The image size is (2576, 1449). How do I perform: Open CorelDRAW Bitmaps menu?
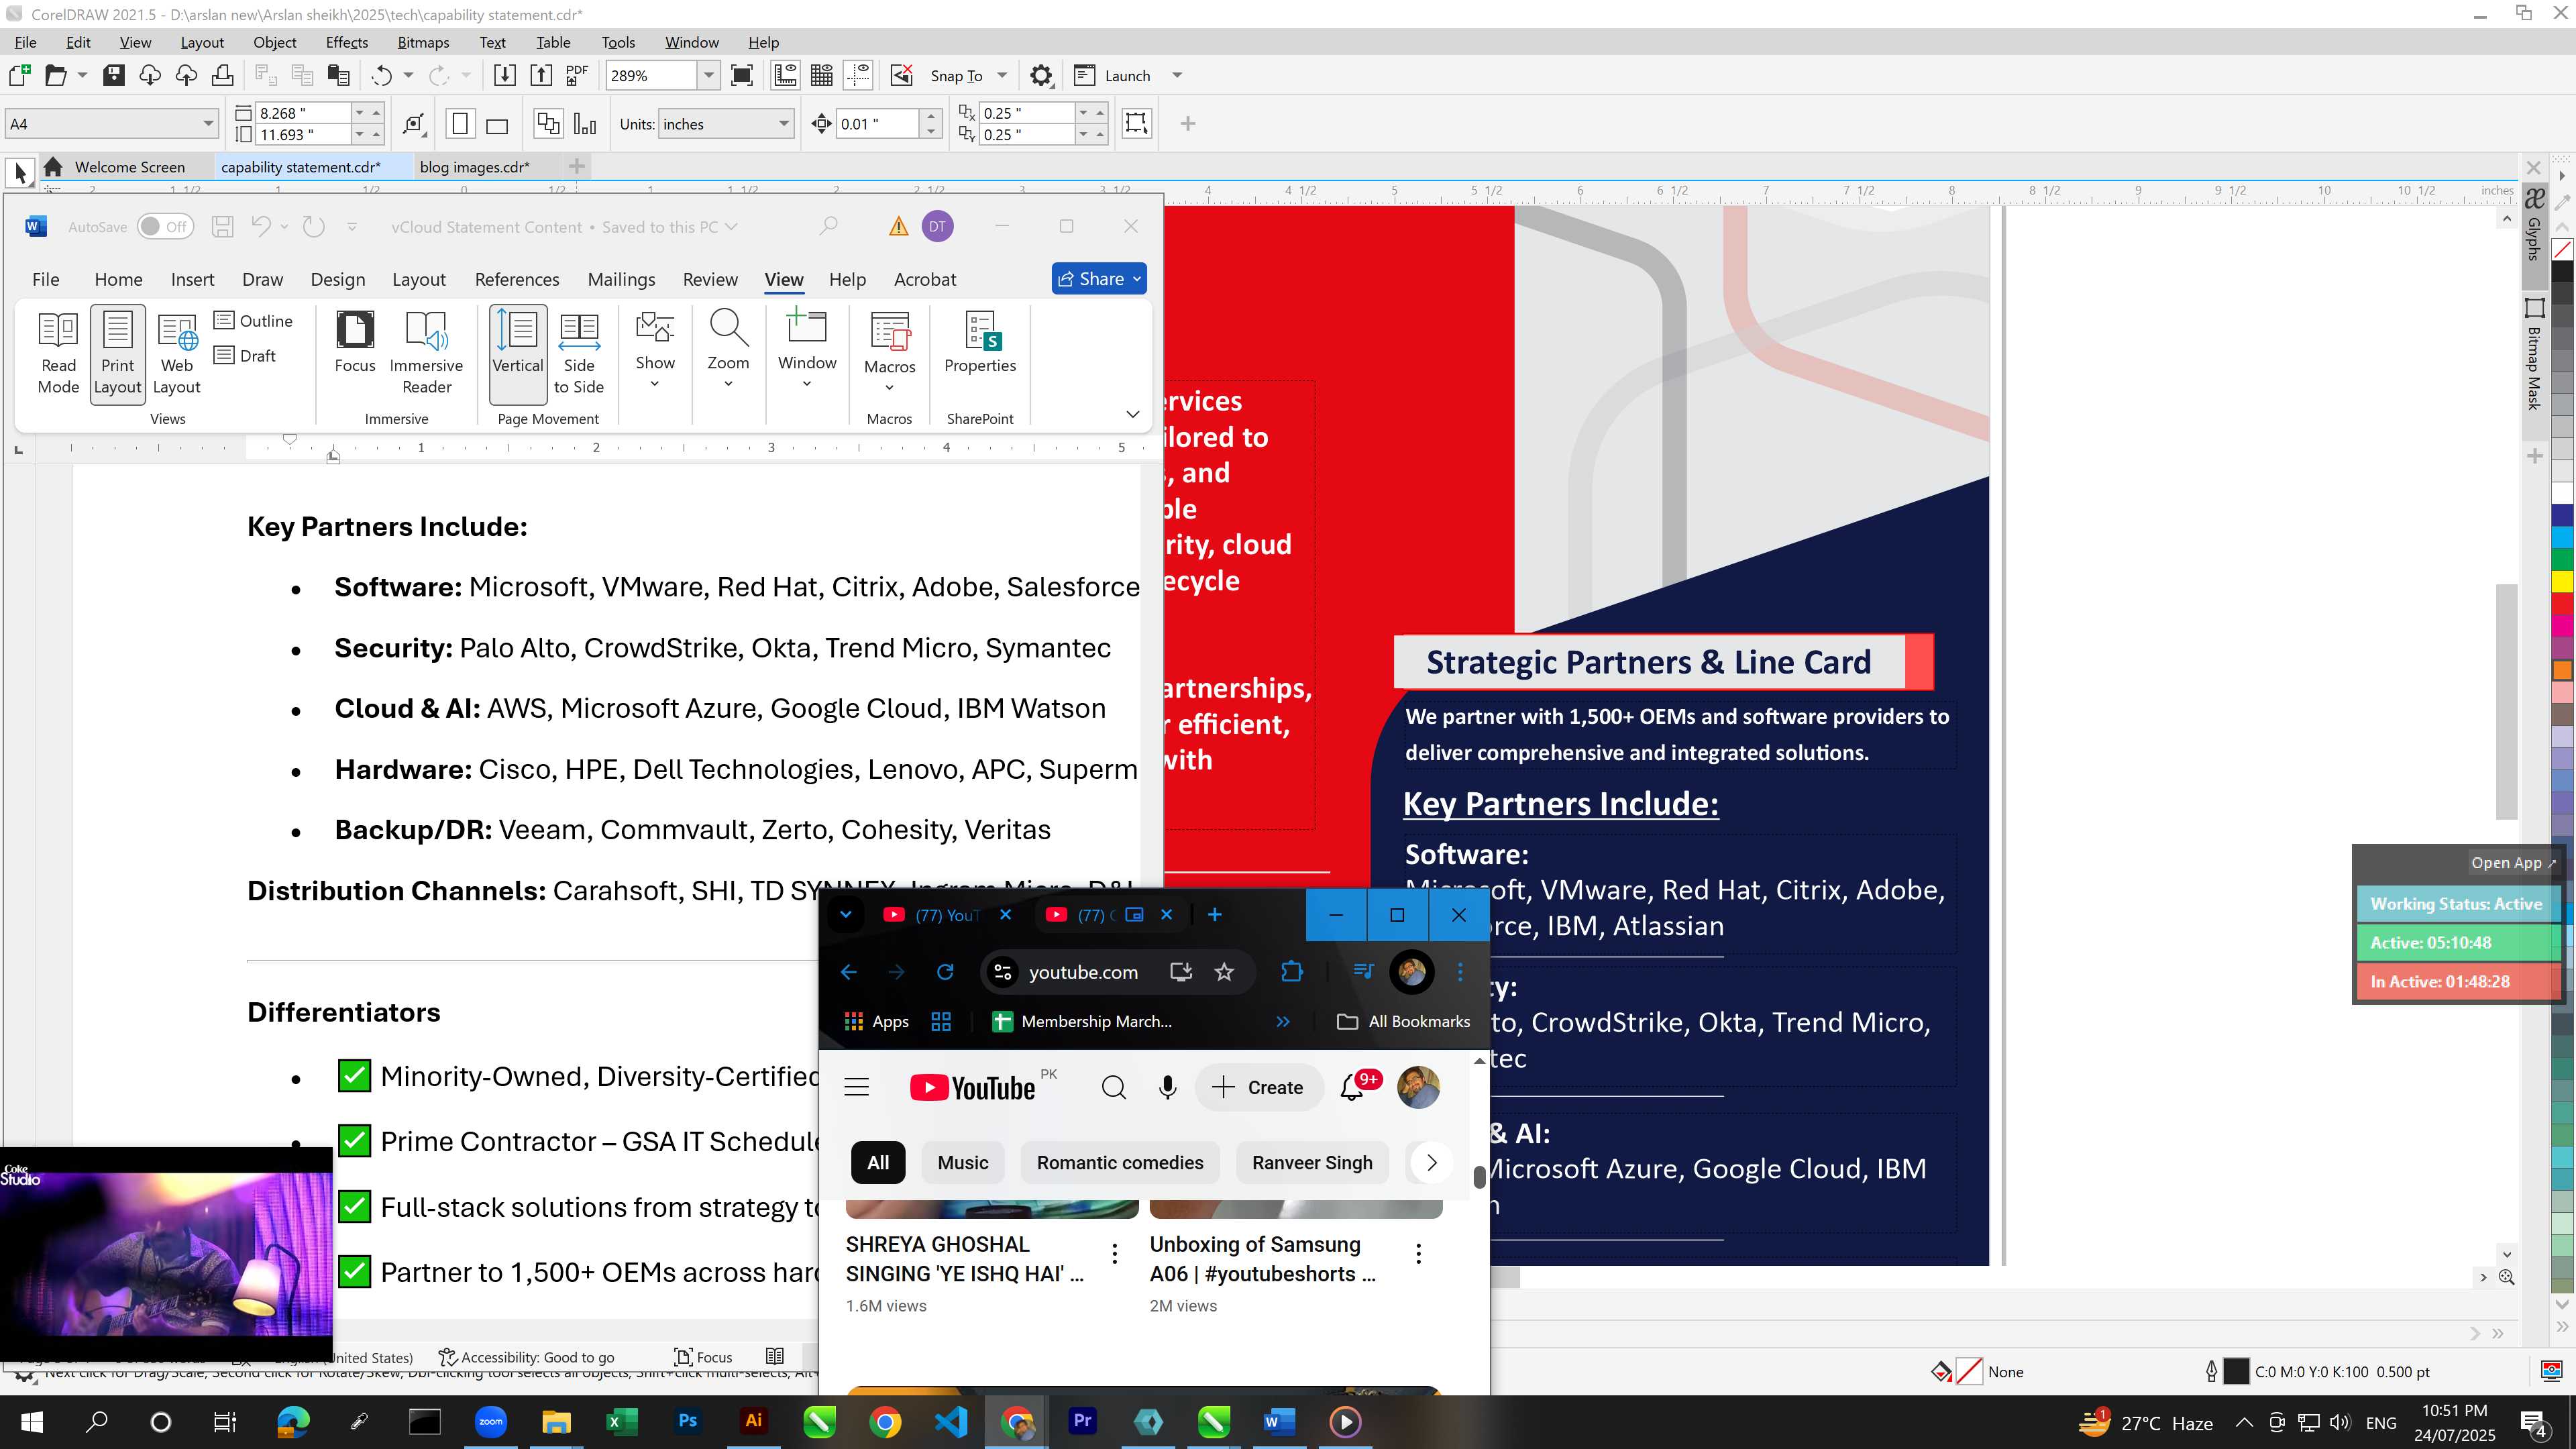coord(423,42)
